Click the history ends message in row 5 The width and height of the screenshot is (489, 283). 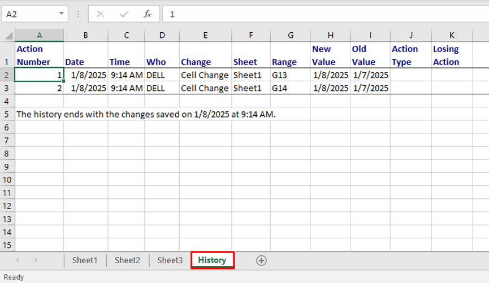click(x=146, y=114)
